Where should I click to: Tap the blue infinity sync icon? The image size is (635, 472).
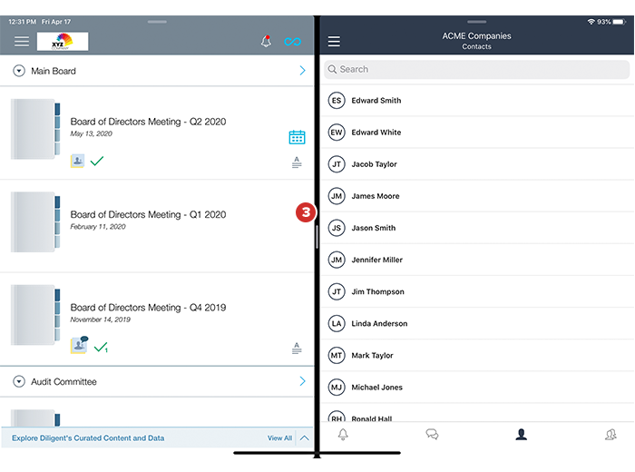[x=292, y=42]
